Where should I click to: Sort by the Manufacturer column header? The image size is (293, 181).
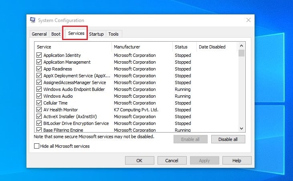coord(142,47)
